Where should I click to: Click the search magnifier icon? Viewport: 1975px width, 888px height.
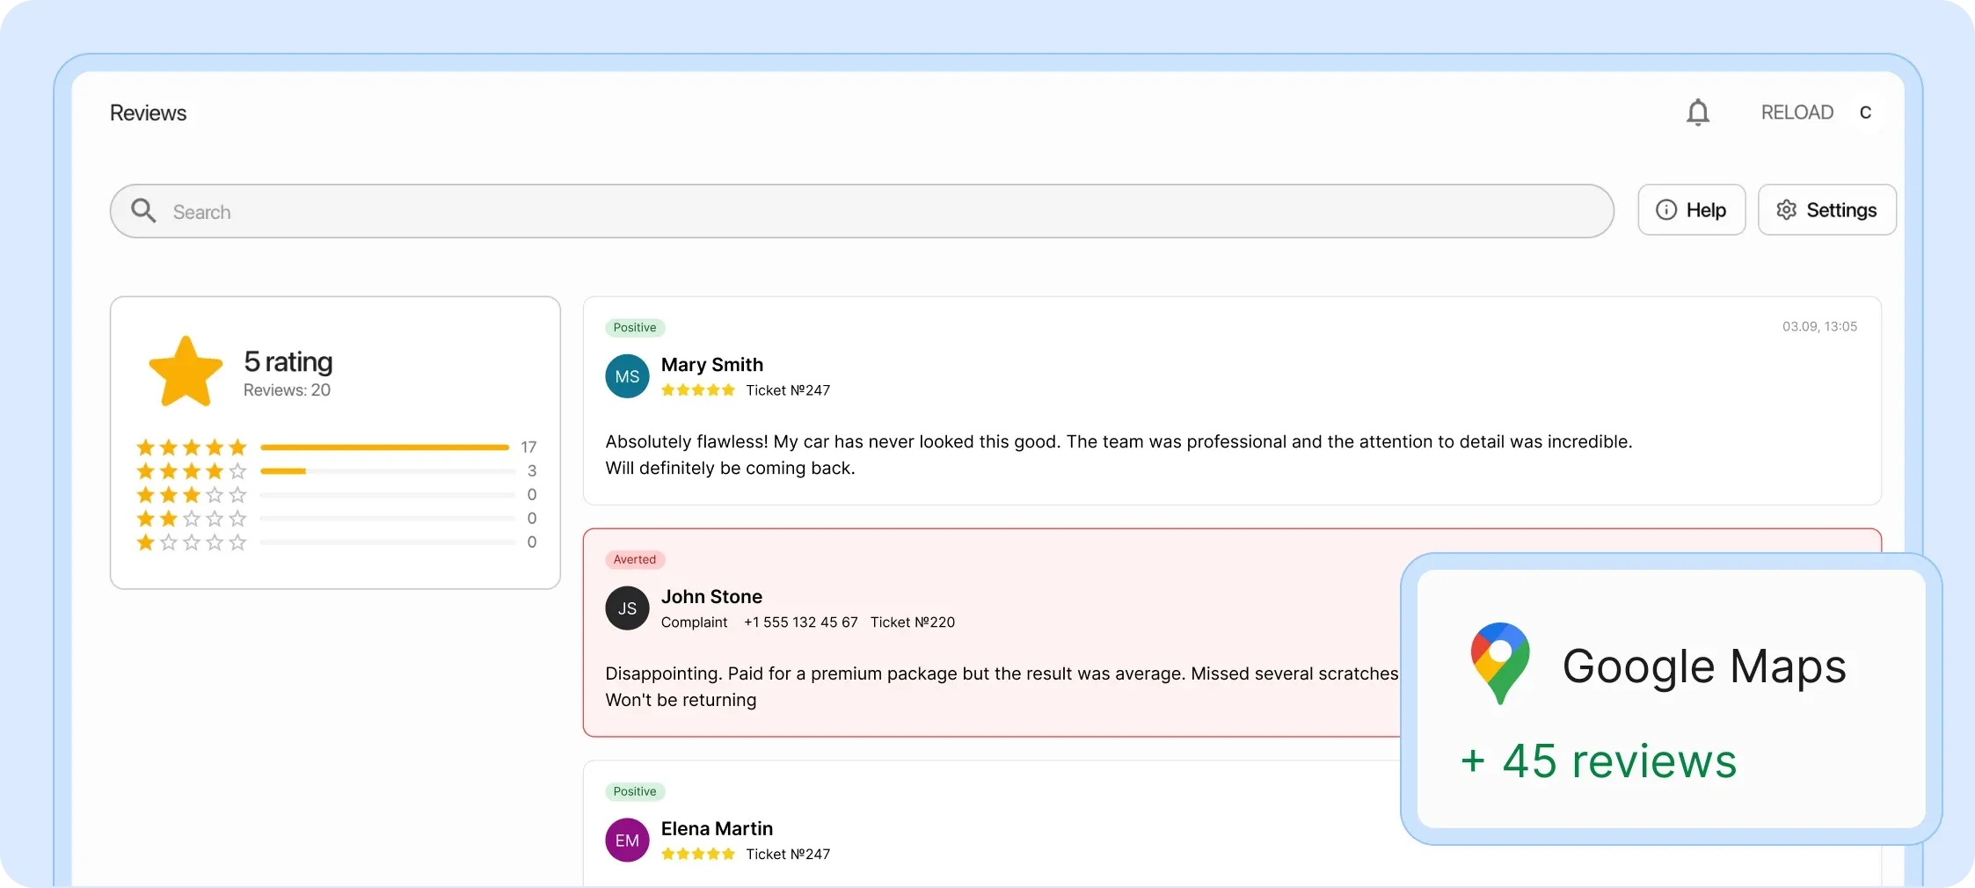[x=145, y=211]
